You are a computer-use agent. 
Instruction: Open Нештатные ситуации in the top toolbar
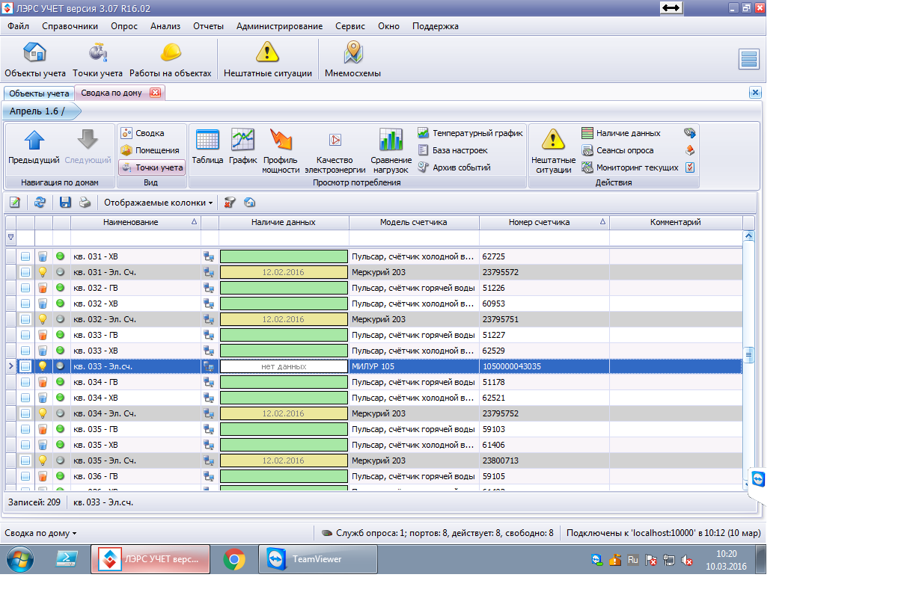click(x=267, y=60)
